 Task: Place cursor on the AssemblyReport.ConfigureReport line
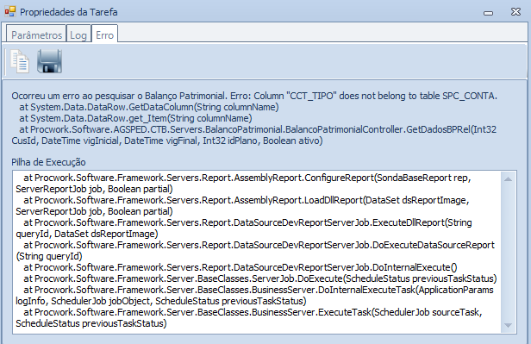[x=243, y=183]
